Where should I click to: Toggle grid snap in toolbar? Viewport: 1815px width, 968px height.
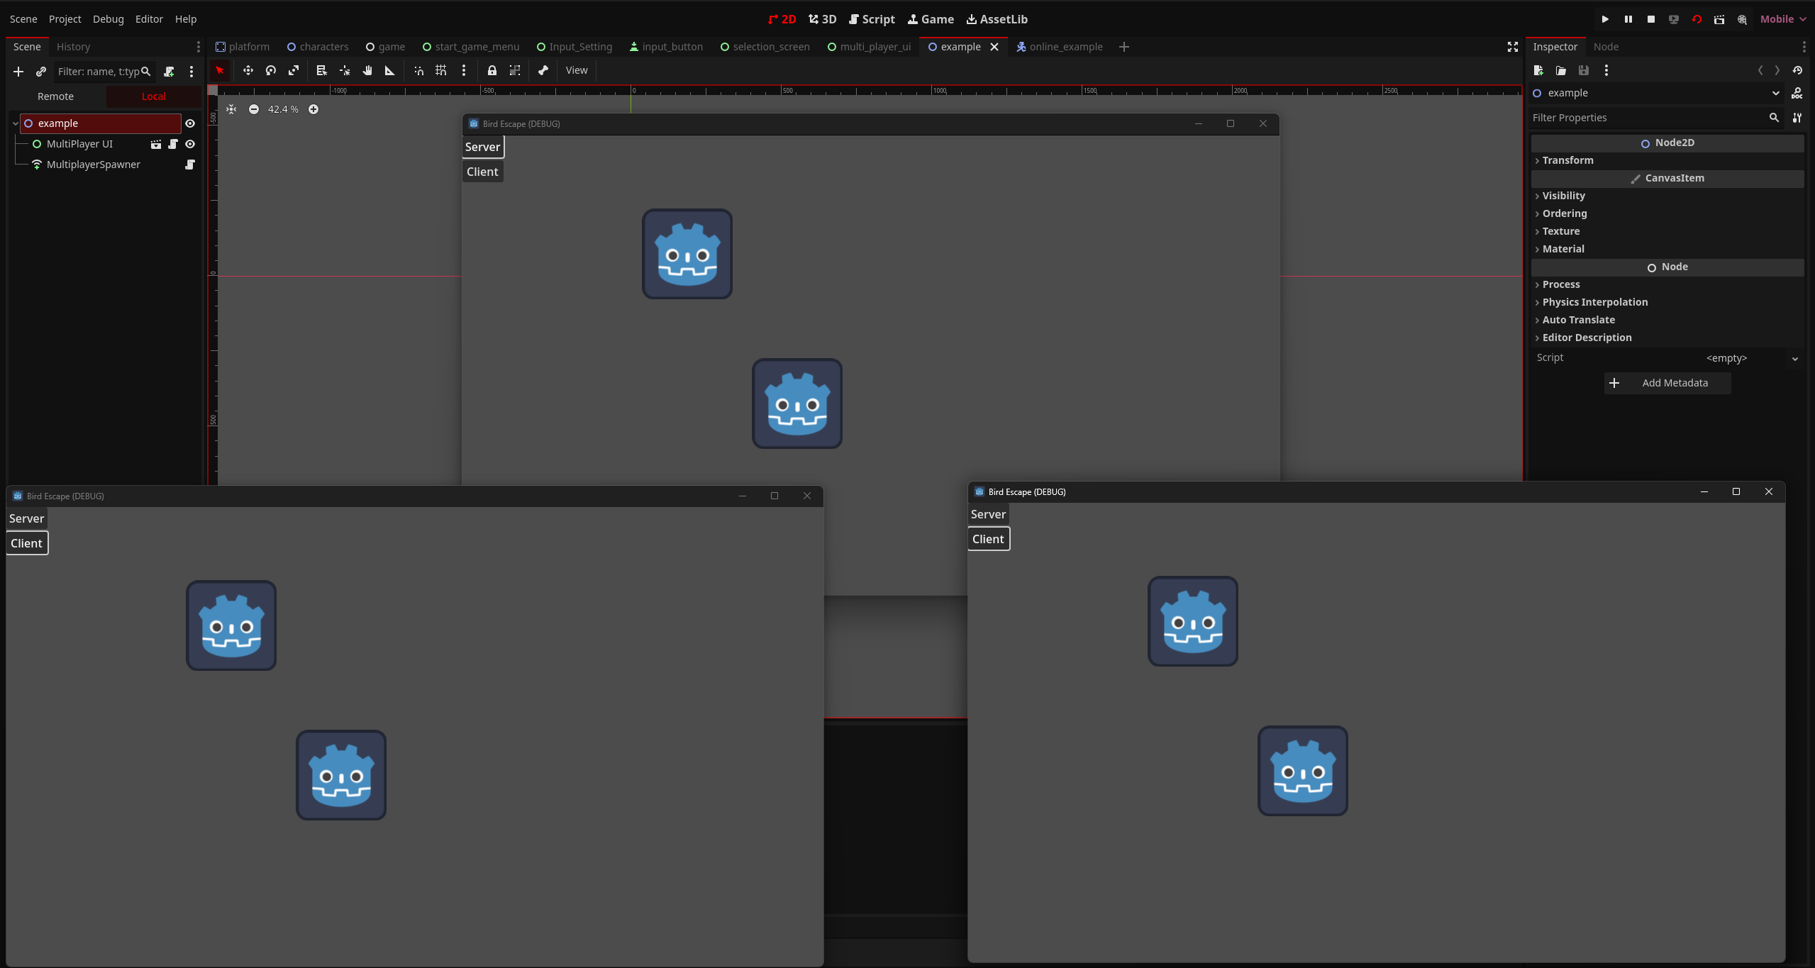pos(441,70)
